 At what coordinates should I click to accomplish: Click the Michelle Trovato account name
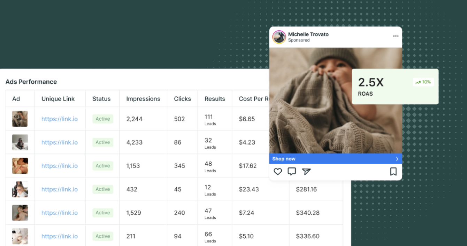[x=308, y=34]
